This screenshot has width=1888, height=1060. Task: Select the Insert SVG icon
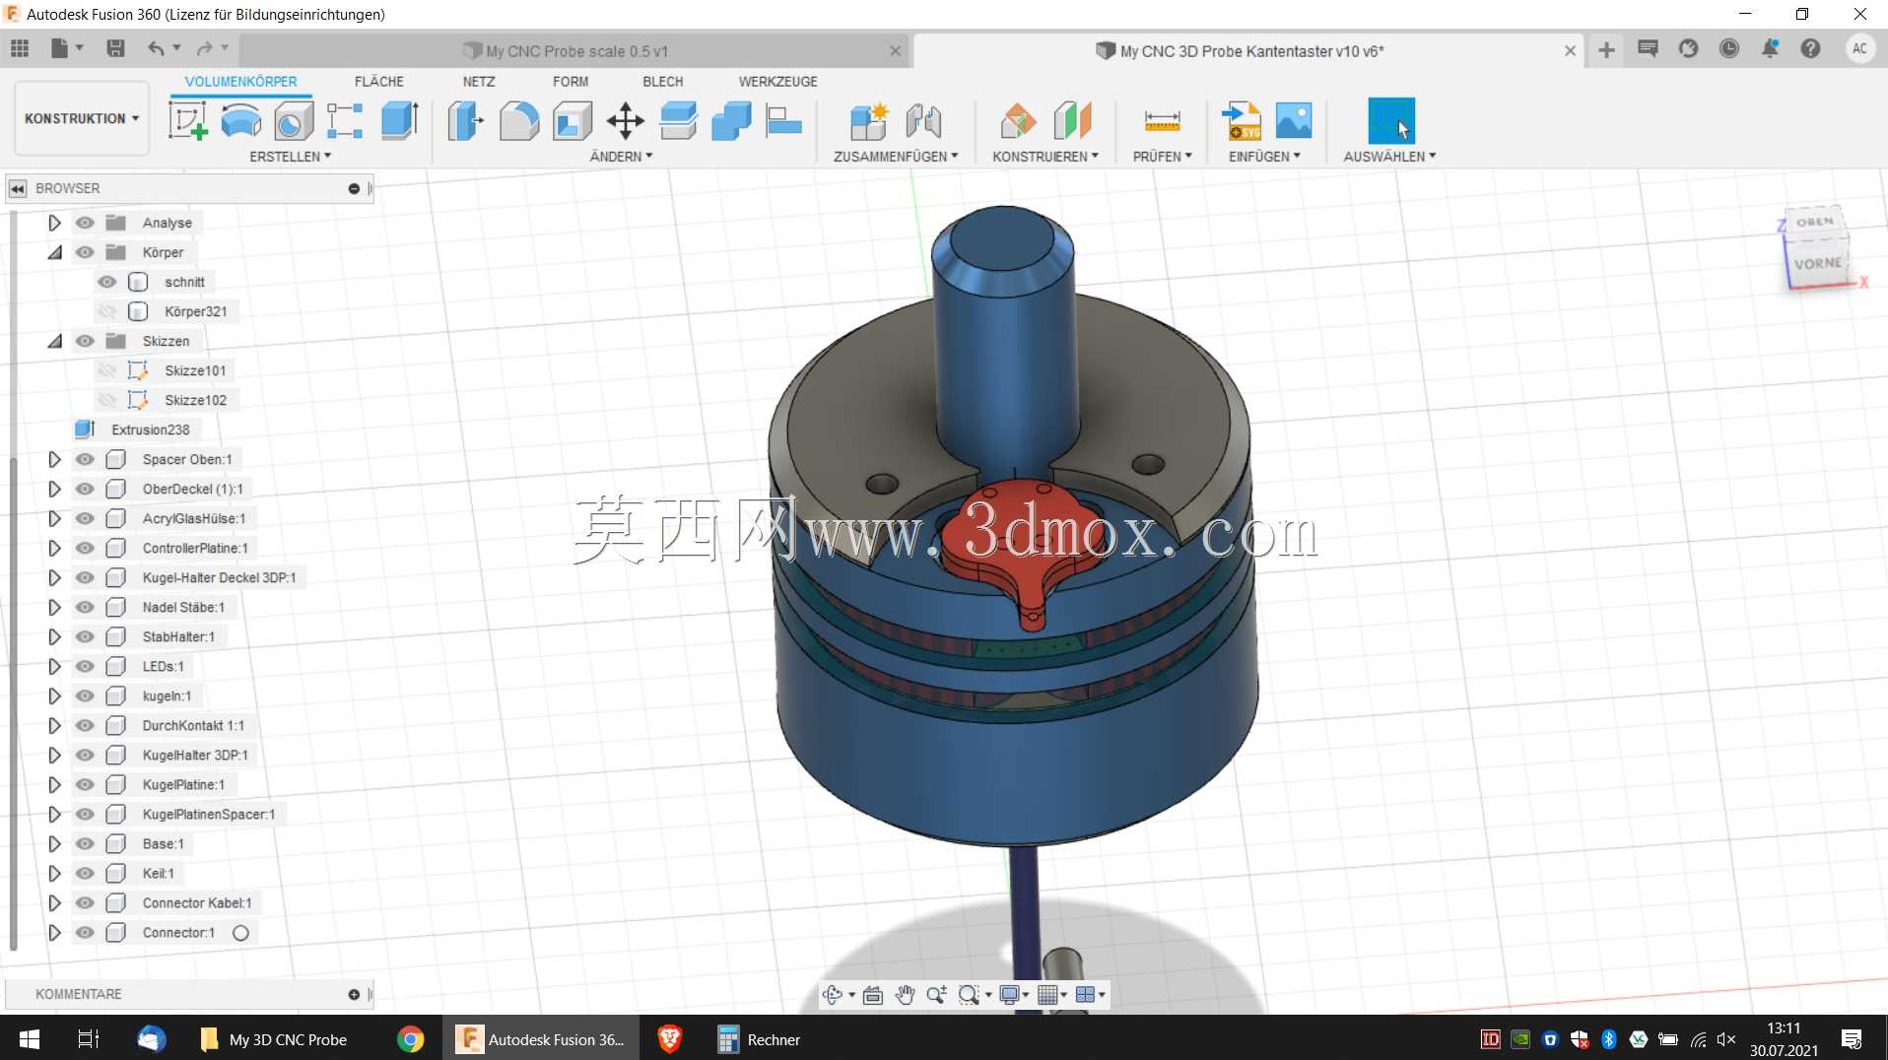tap(1241, 120)
